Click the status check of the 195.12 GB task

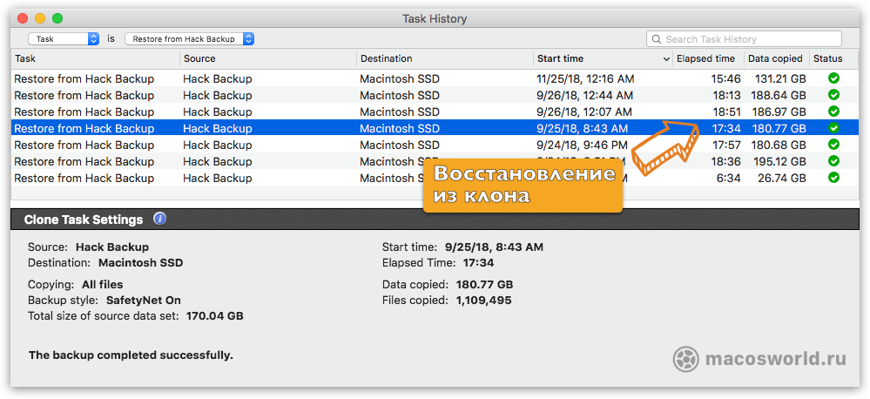[x=833, y=161]
